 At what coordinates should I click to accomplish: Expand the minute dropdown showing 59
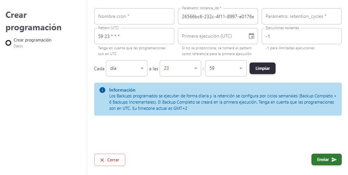pyautogui.click(x=226, y=68)
